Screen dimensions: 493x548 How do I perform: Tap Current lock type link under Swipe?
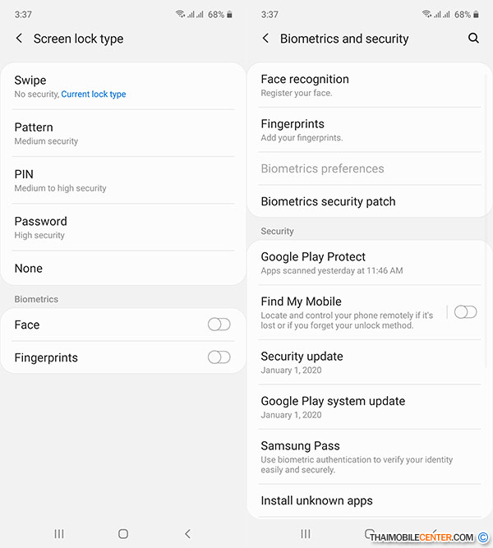tap(94, 94)
